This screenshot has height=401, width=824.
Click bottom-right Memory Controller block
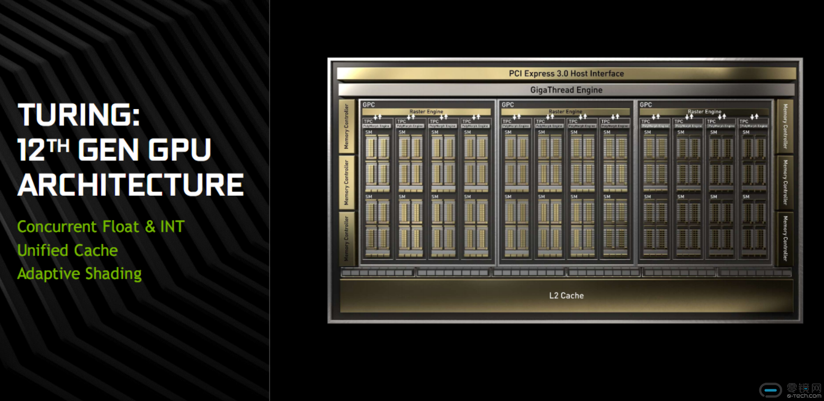click(x=785, y=238)
